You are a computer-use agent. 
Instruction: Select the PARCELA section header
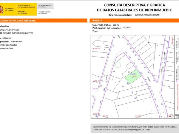97,21
